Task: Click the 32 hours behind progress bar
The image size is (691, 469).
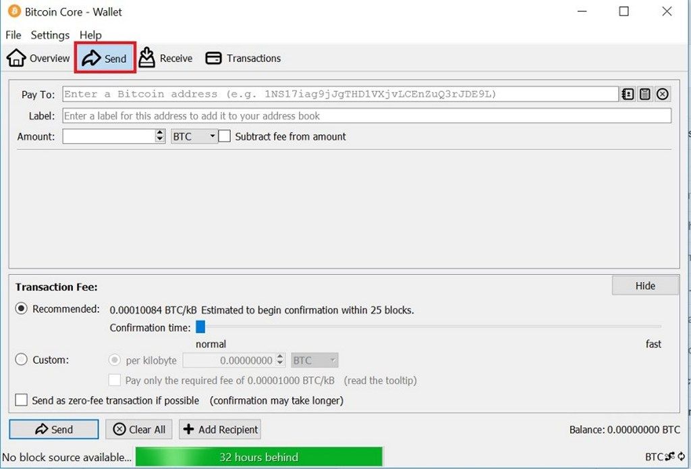Action: pos(259,457)
